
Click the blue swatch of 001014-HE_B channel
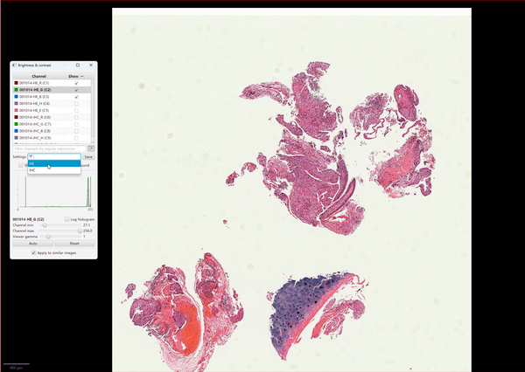[16, 97]
